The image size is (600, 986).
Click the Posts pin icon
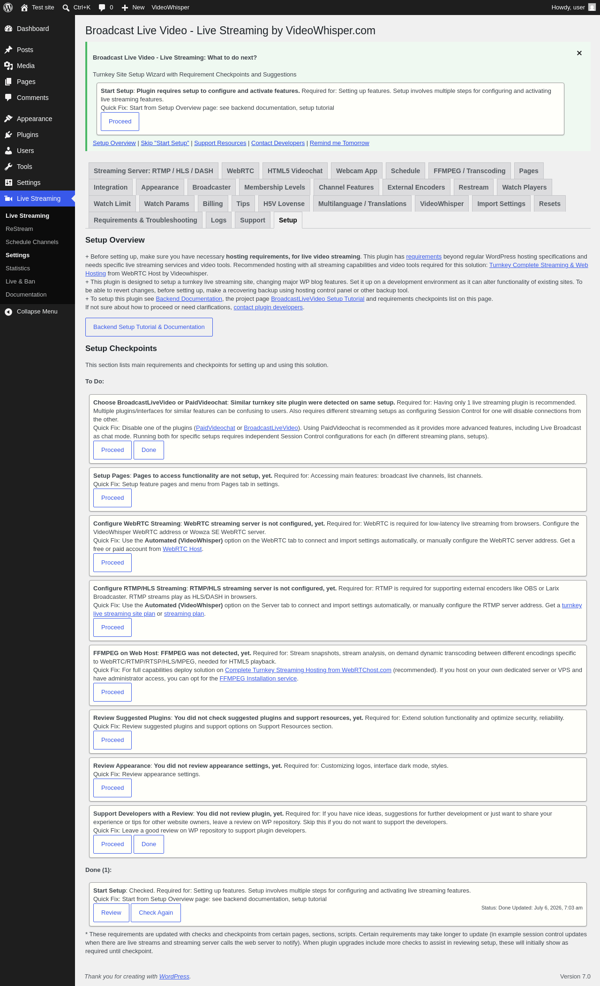(x=8, y=50)
